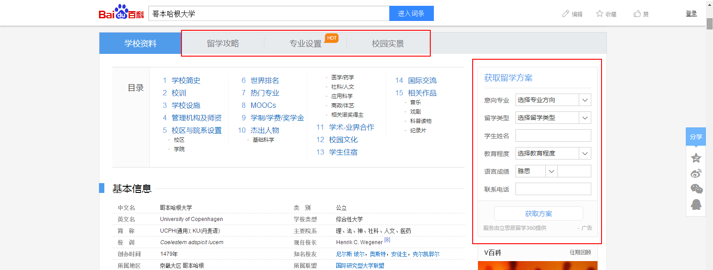Screen dimensions: 713x270
Task: Click the language score input field
Action: click(x=574, y=171)
